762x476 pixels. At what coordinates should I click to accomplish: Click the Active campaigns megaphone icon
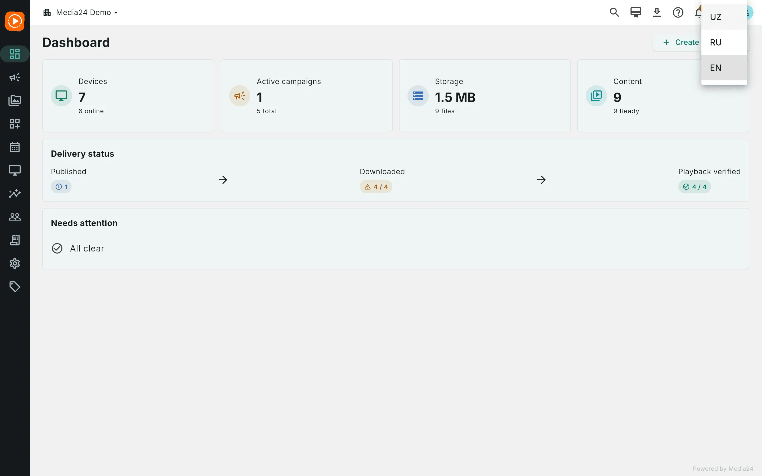coord(240,96)
